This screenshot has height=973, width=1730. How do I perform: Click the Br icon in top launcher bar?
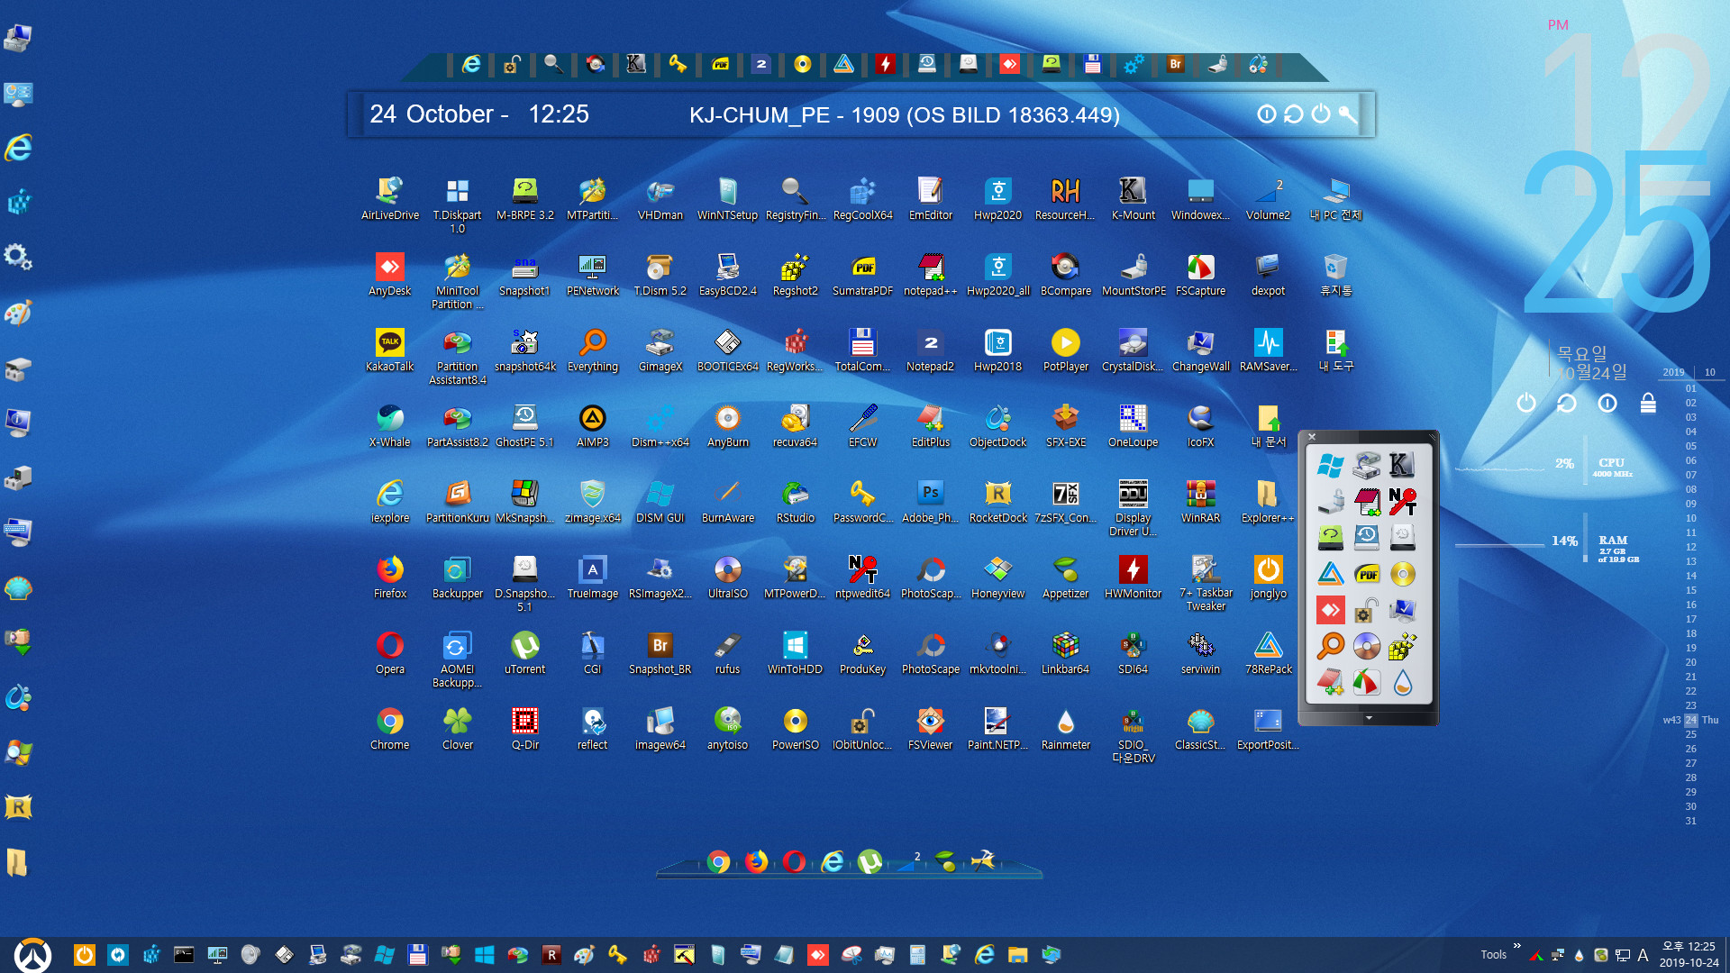1175,64
